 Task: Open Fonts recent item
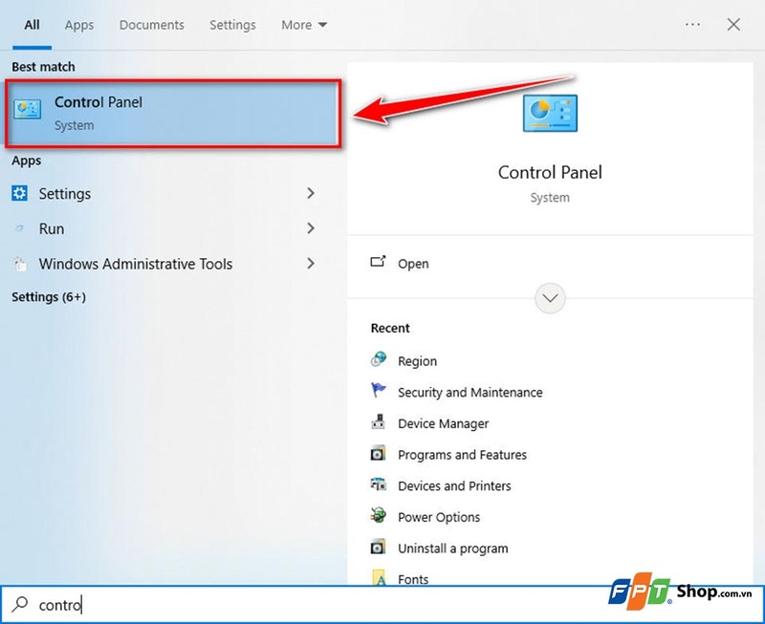tap(413, 579)
